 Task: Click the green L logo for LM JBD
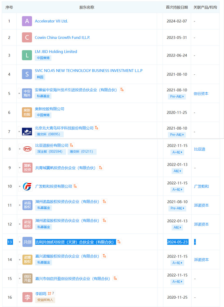[27, 55]
